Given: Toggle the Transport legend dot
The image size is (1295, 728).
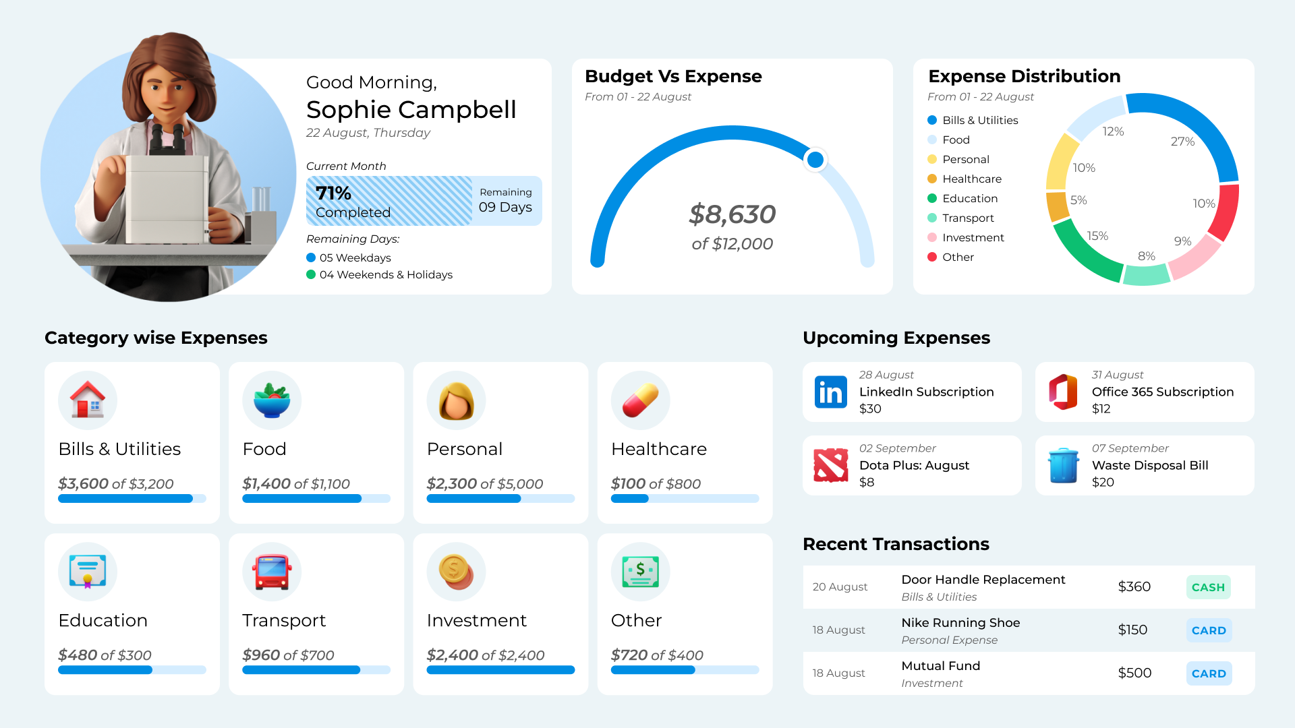Looking at the screenshot, I should coord(932,218).
